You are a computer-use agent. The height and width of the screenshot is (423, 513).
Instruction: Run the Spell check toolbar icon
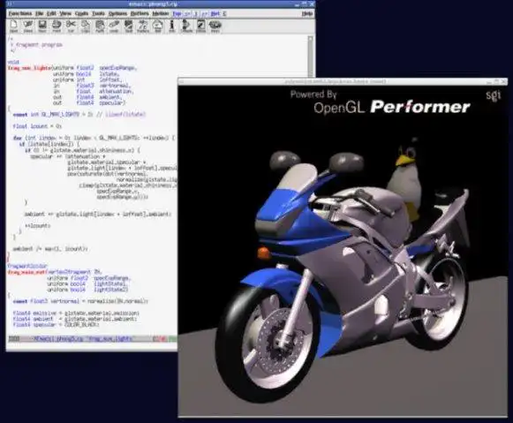[129, 26]
